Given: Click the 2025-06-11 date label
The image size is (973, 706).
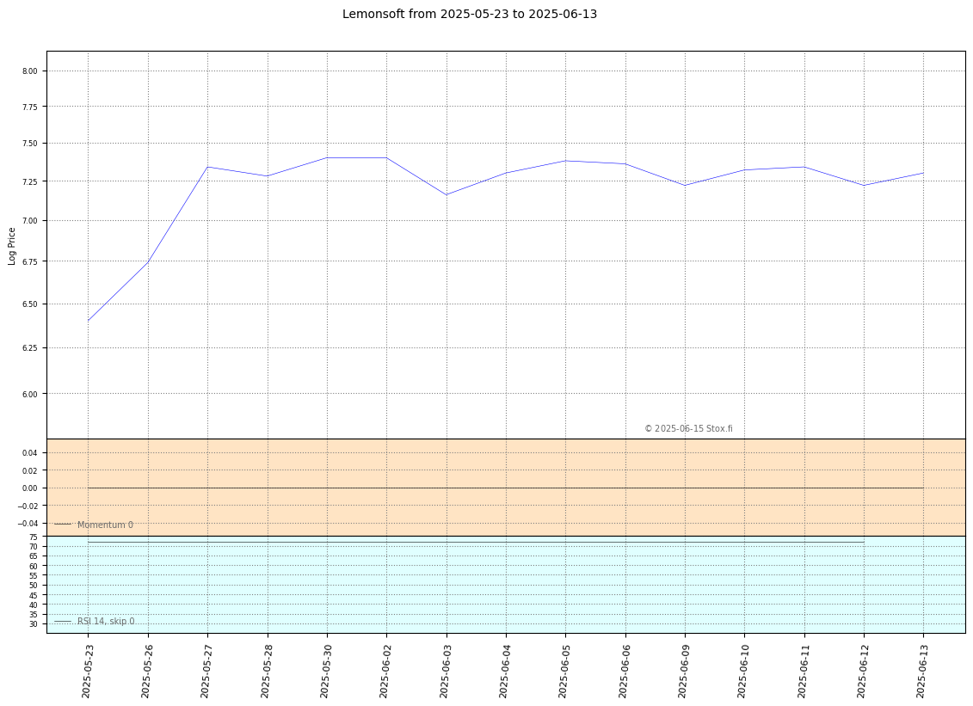Looking at the screenshot, I should tap(804, 672).
